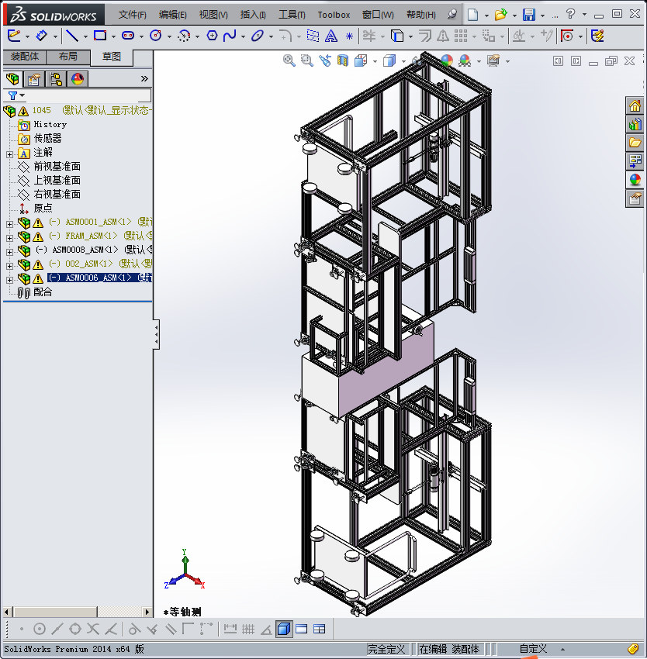Open the ConfigurationManager tab

point(56,78)
